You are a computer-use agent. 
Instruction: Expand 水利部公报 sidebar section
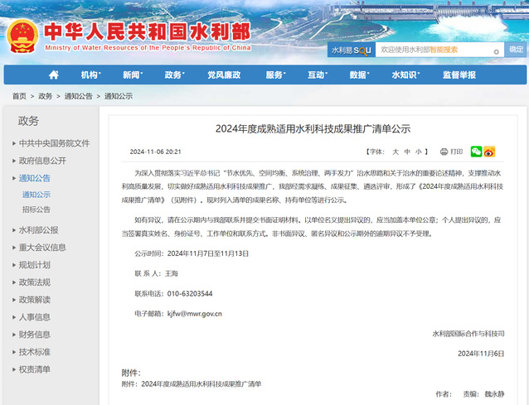point(38,230)
